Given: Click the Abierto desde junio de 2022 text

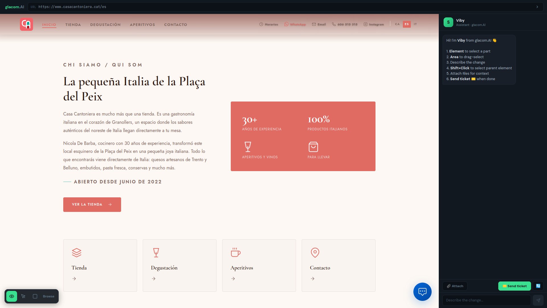Looking at the screenshot, I should 118,182.
